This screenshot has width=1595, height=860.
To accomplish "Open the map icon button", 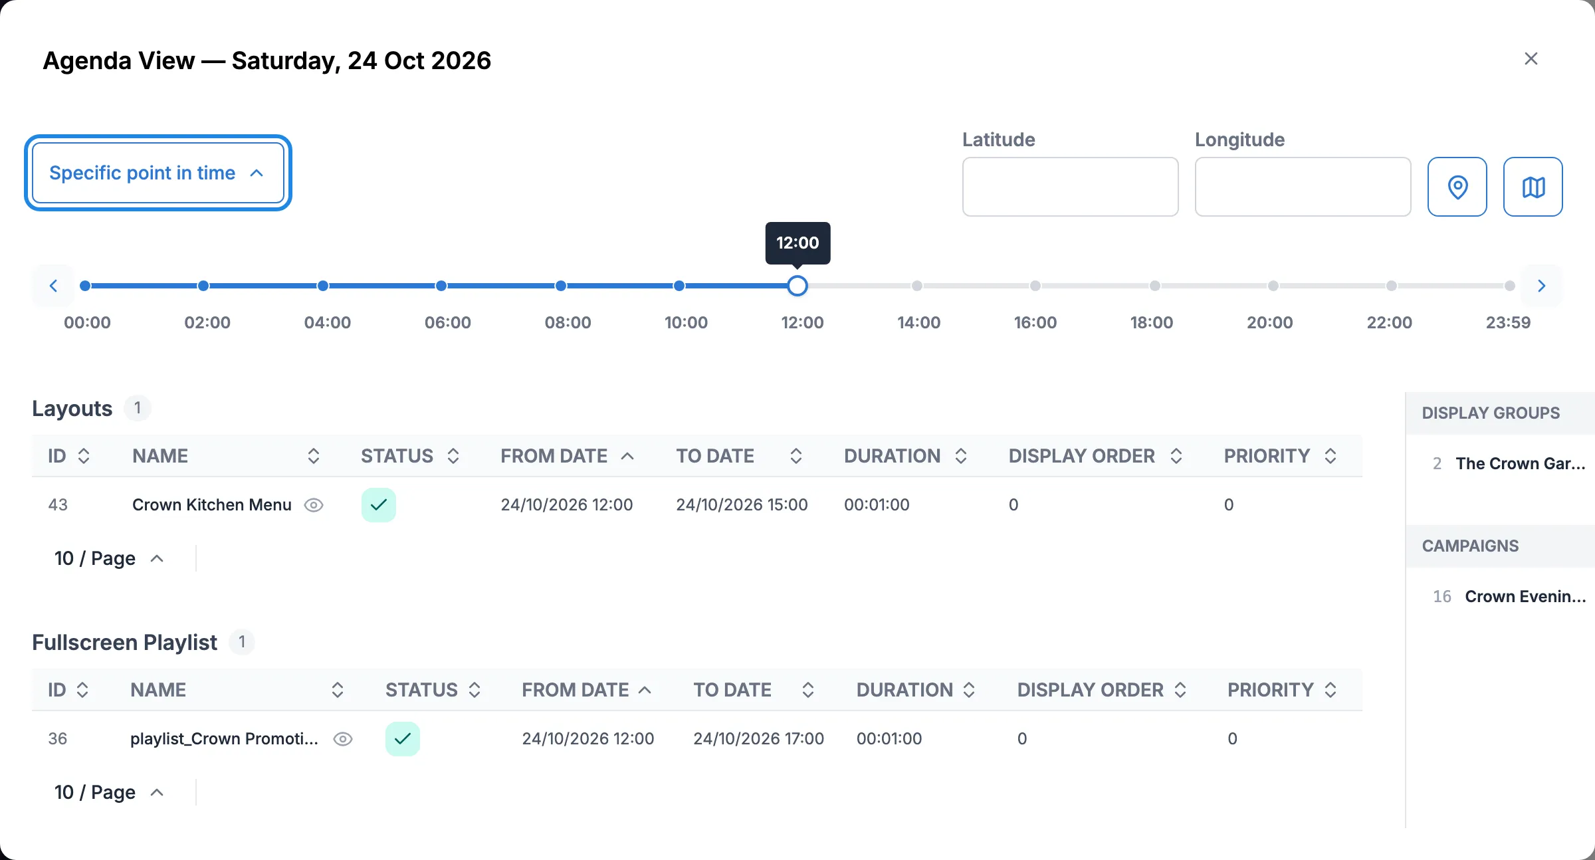I will (x=1533, y=187).
